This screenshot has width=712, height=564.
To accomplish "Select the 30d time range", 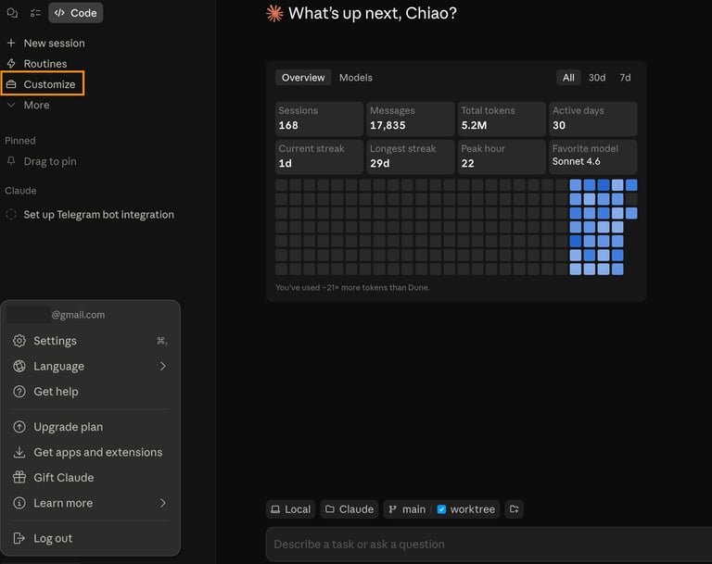I will tap(597, 78).
